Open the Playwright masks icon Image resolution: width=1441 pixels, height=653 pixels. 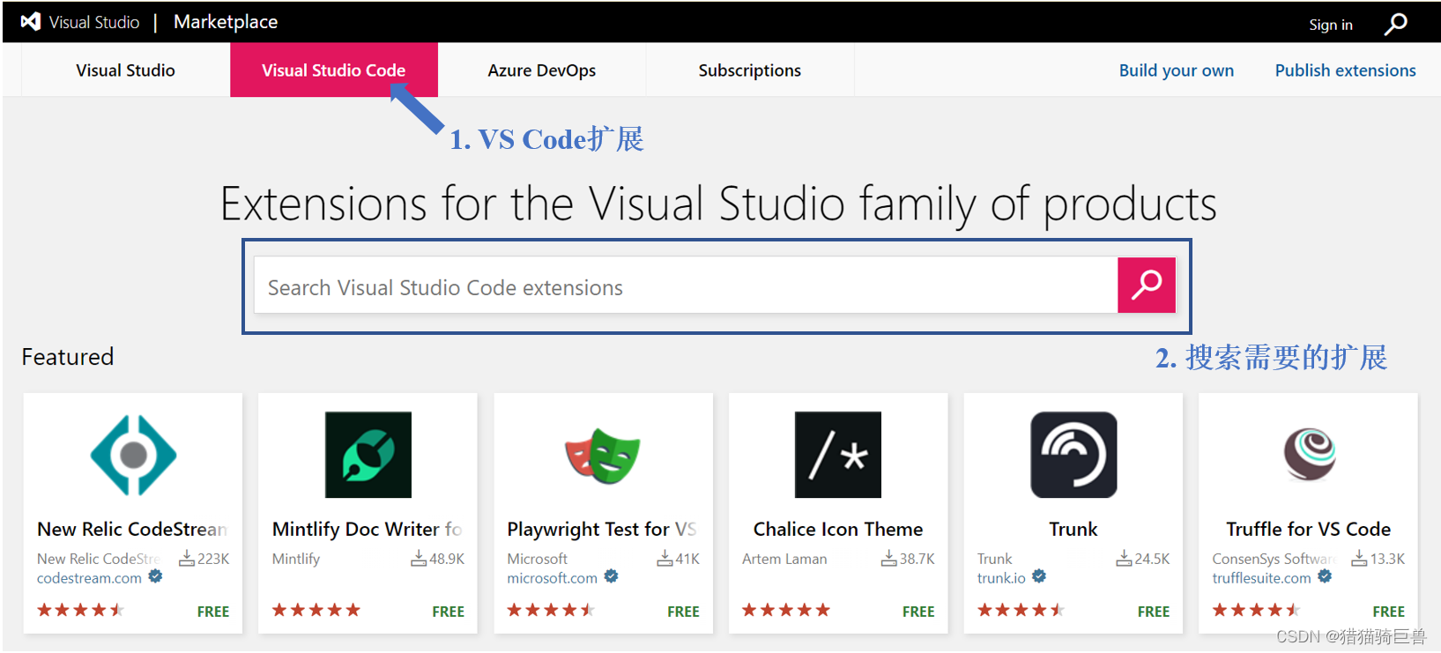[603, 455]
